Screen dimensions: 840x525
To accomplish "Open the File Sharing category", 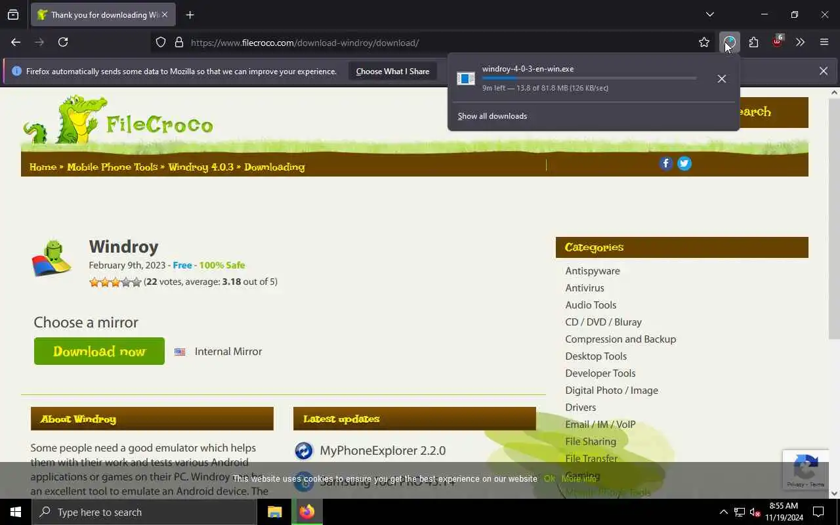I will (591, 442).
